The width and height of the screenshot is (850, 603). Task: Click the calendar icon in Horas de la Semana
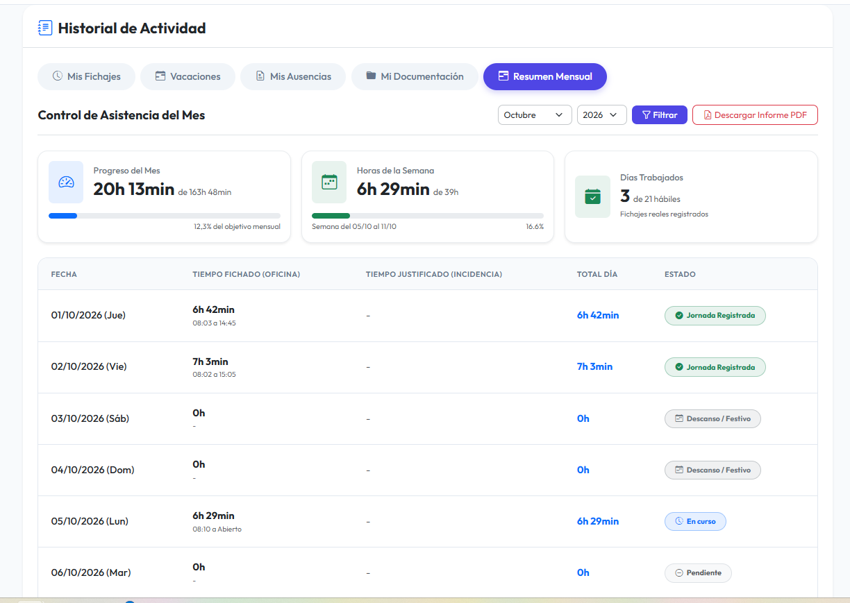[329, 182]
